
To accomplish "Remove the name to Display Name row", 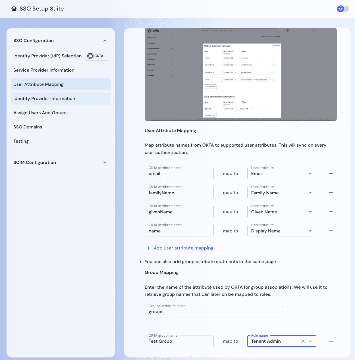I will click(331, 230).
